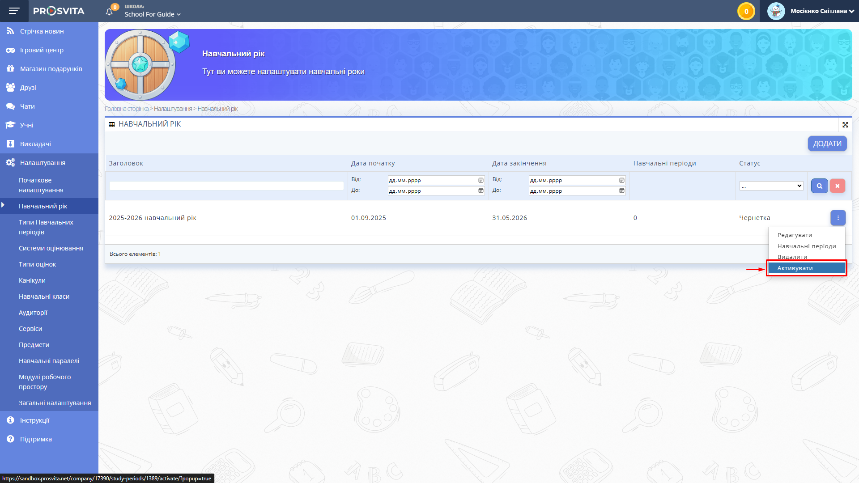
Task: Click the hamburger menu icon
Action: pos(14,11)
